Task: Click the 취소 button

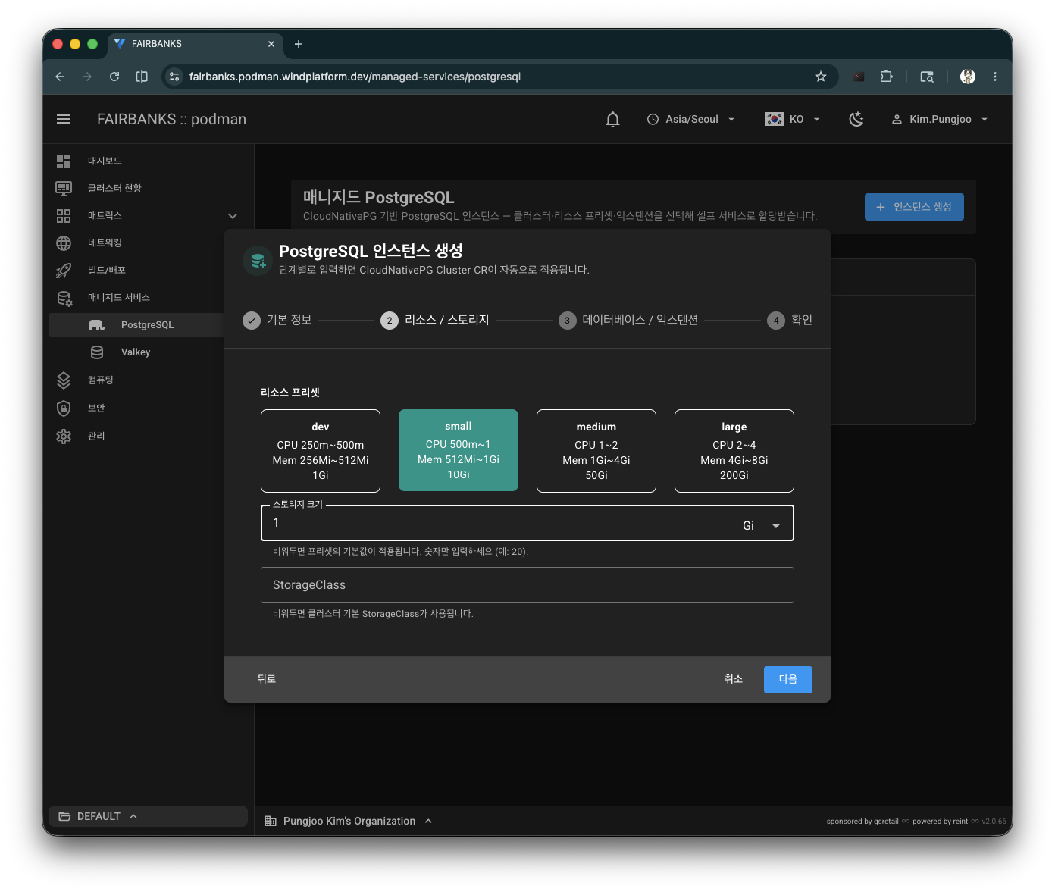Action: (x=734, y=680)
